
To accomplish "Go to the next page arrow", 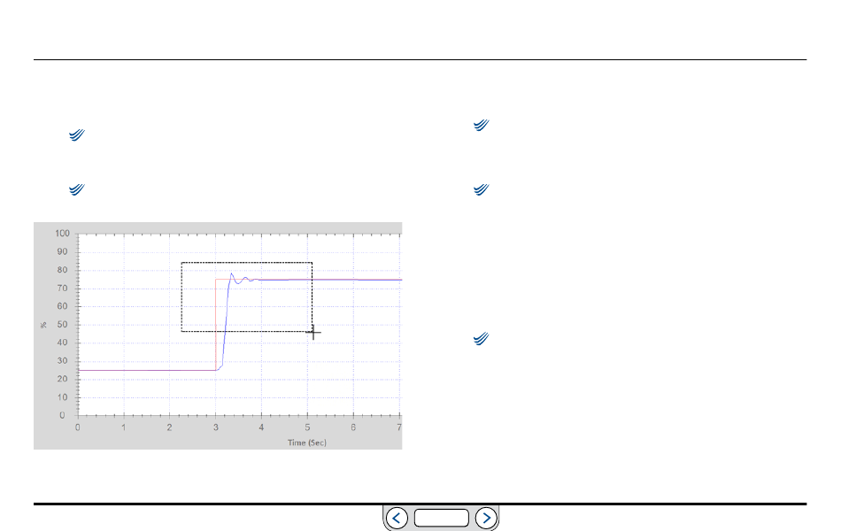I will point(486,518).
